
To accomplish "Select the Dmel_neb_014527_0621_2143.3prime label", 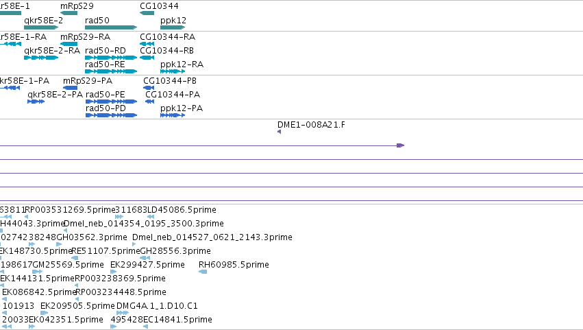I will (212, 237).
